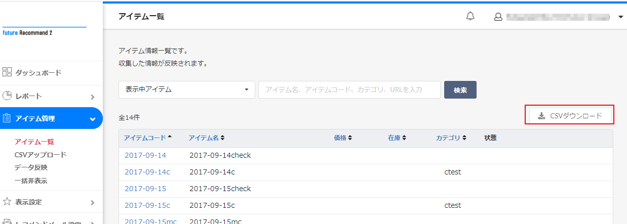Go to CSVアップロード submenu
Viewport: 627px width, 224px height.
[x=41, y=155]
